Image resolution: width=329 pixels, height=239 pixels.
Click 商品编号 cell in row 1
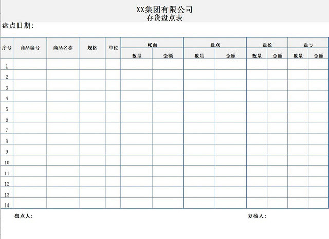coord(30,64)
